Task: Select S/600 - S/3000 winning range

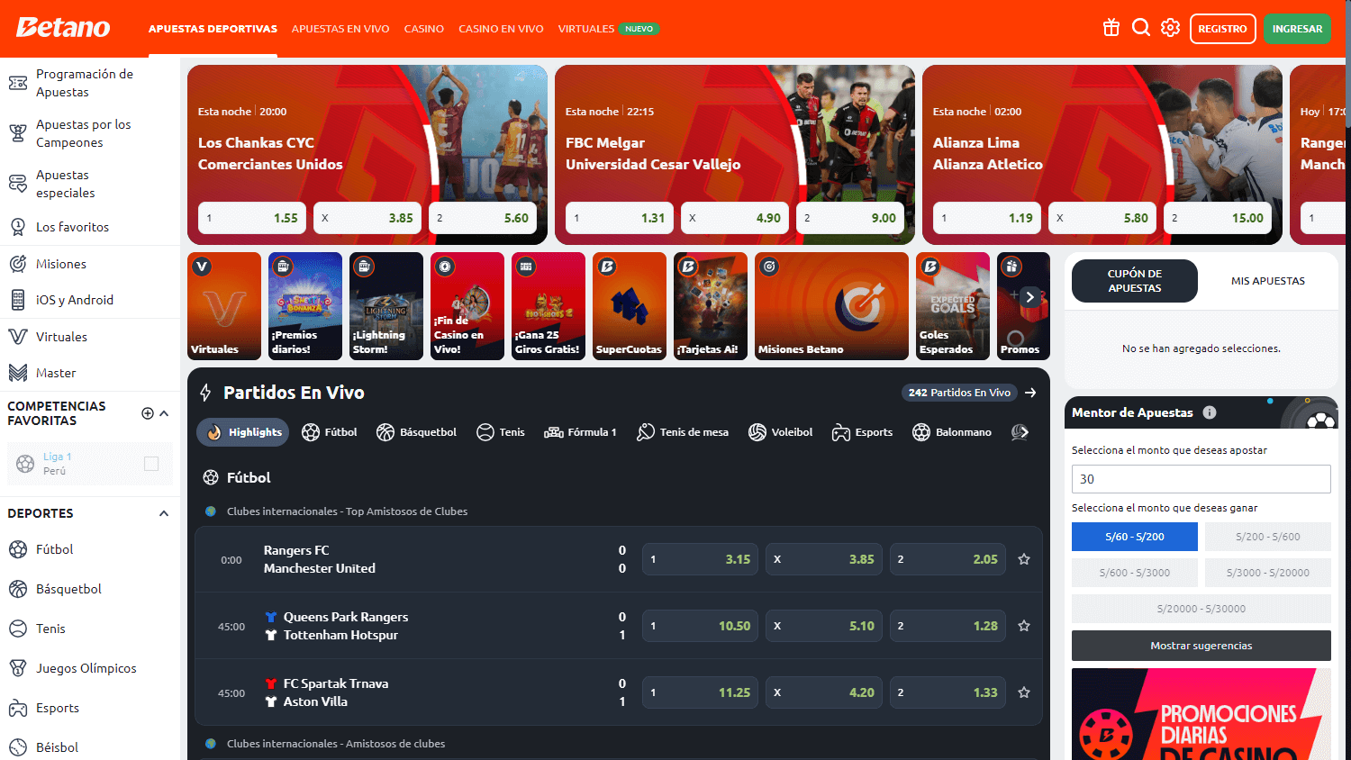Action: point(1135,573)
